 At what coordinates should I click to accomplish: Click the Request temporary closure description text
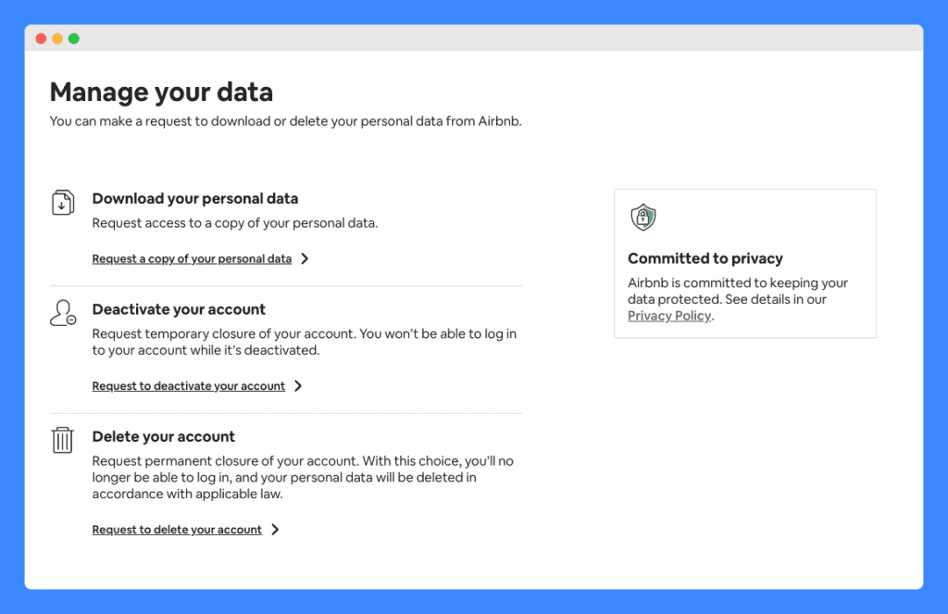(304, 343)
